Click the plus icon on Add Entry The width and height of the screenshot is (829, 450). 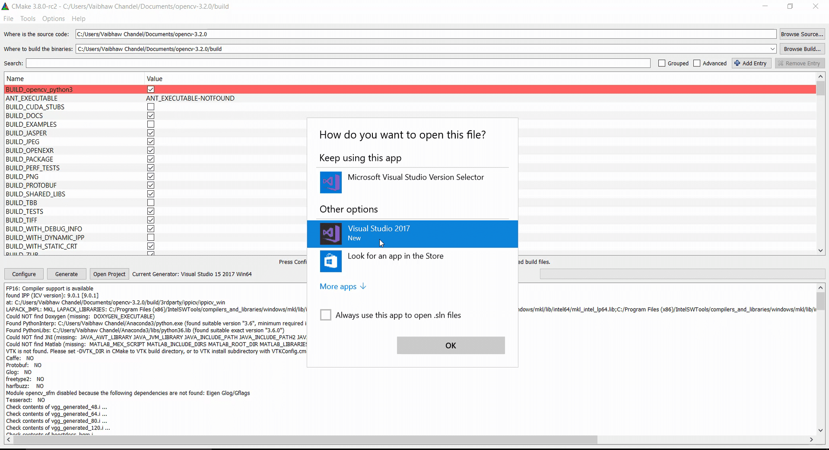737,63
